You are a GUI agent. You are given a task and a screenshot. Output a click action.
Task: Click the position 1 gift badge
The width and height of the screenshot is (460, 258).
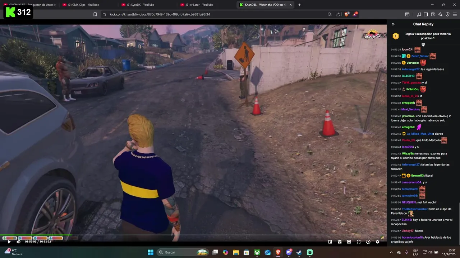[396, 36]
